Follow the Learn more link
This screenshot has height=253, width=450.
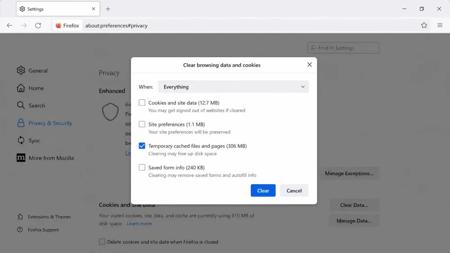pos(139,223)
